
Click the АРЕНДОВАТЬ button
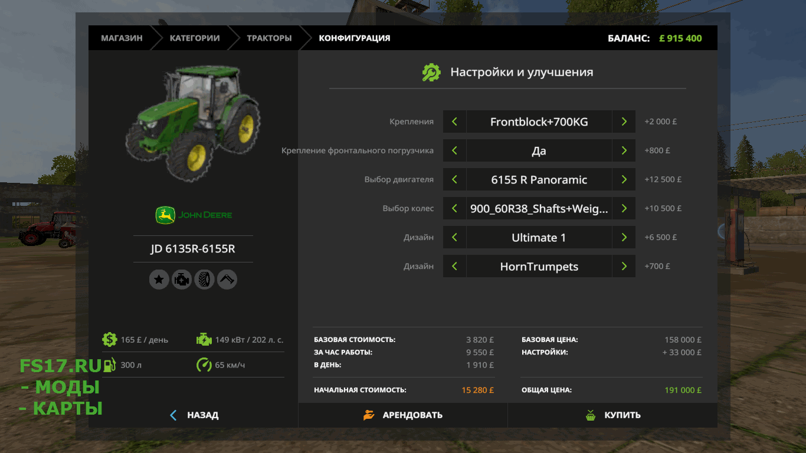pyautogui.click(x=403, y=415)
